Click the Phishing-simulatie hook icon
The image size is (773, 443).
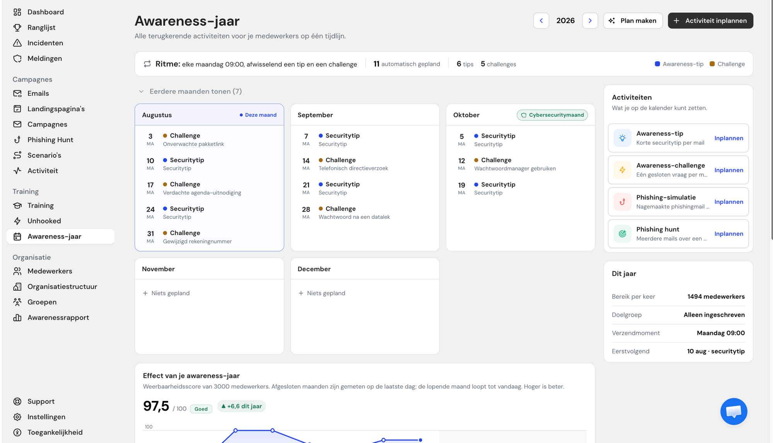622,201
